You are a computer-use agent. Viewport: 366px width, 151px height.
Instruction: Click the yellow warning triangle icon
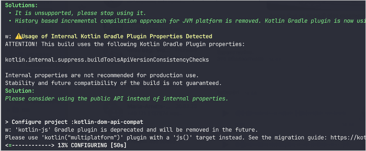pos(18,36)
